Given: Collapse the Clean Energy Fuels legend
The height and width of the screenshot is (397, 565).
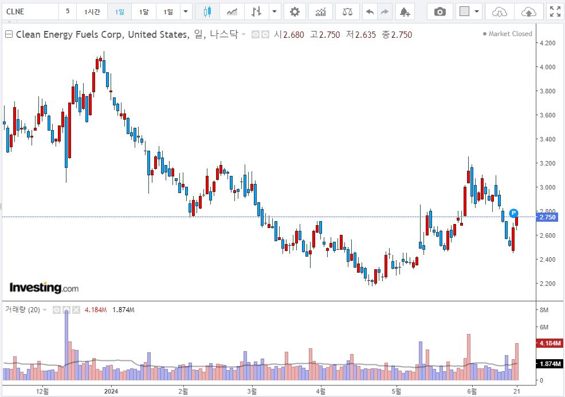Looking at the screenshot, I should pos(9,34).
